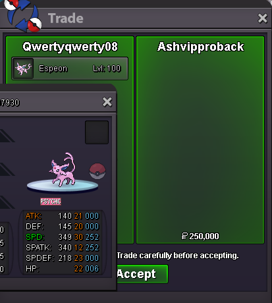Screen dimensions: 272x303
Task: Click the ATK stat row
Action: [63, 216]
